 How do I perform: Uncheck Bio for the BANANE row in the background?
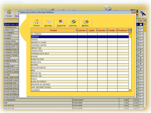(x=141, y=58)
